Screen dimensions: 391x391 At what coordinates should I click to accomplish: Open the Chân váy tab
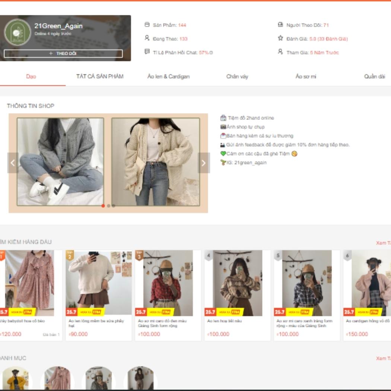[237, 77]
